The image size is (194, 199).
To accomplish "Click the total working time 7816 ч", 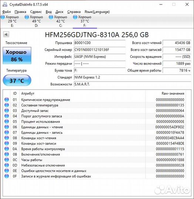I will pyautogui.click(x=177, y=70).
